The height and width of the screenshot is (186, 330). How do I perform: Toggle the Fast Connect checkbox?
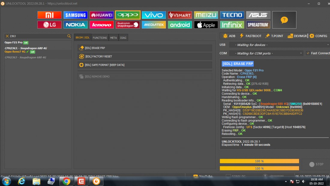(x=308, y=53)
